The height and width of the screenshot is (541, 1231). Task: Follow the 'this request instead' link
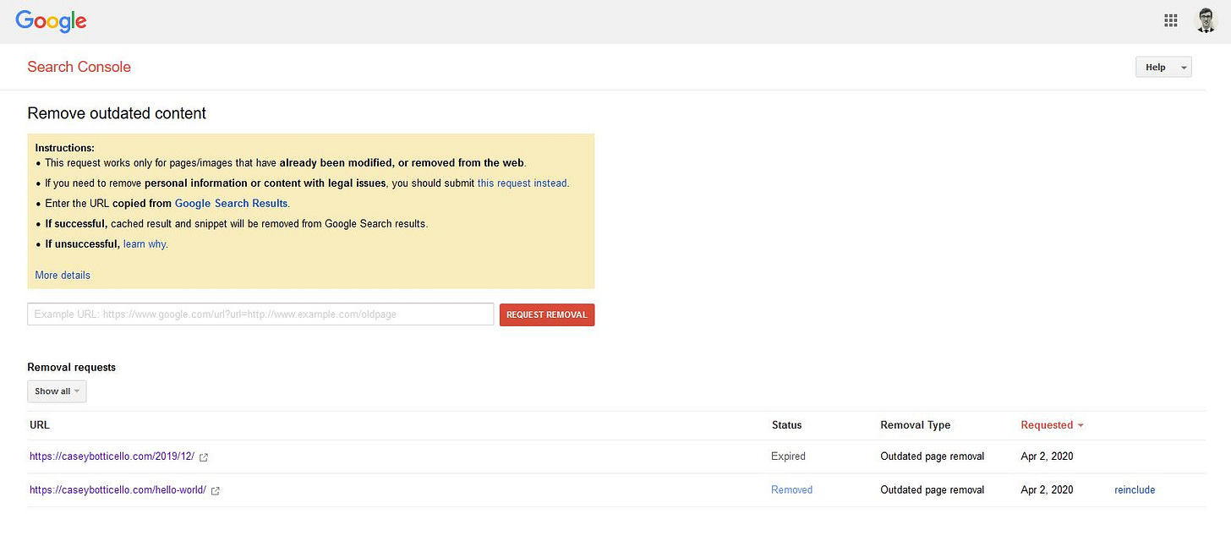(522, 183)
